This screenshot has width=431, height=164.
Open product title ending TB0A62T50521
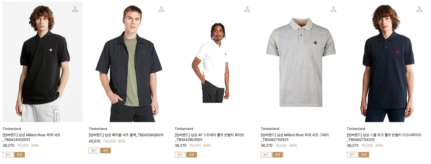point(295,137)
